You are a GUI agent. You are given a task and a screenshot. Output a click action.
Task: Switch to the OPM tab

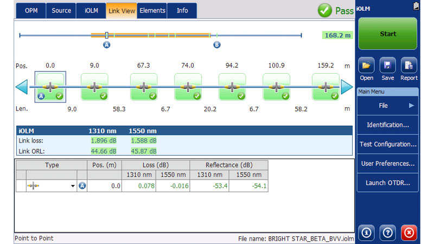tap(31, 10)
